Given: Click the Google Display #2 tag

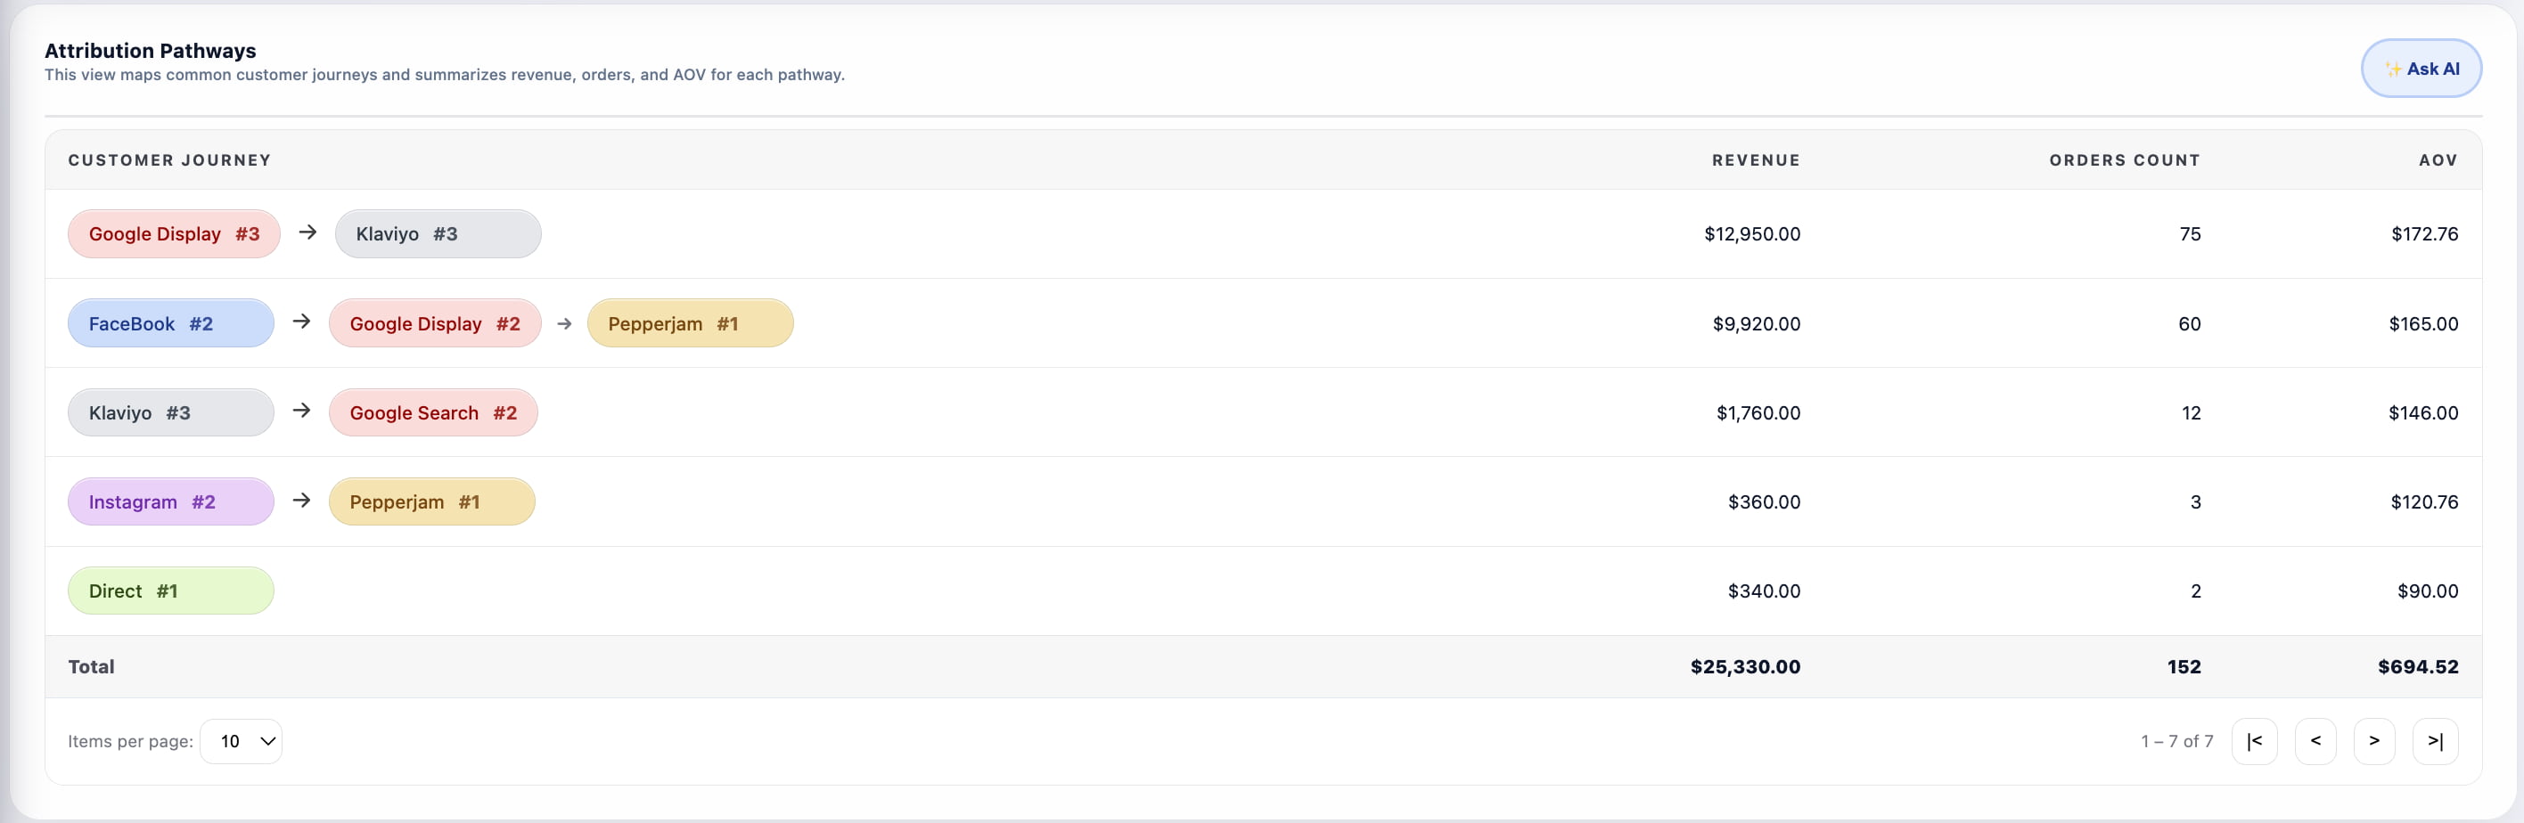Looking at the screenshot, I should [435, 323].
